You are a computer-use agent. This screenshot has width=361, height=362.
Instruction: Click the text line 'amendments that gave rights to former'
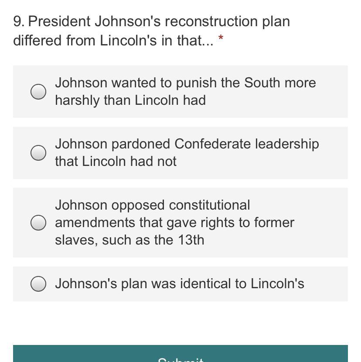click(x=174, y=223)
